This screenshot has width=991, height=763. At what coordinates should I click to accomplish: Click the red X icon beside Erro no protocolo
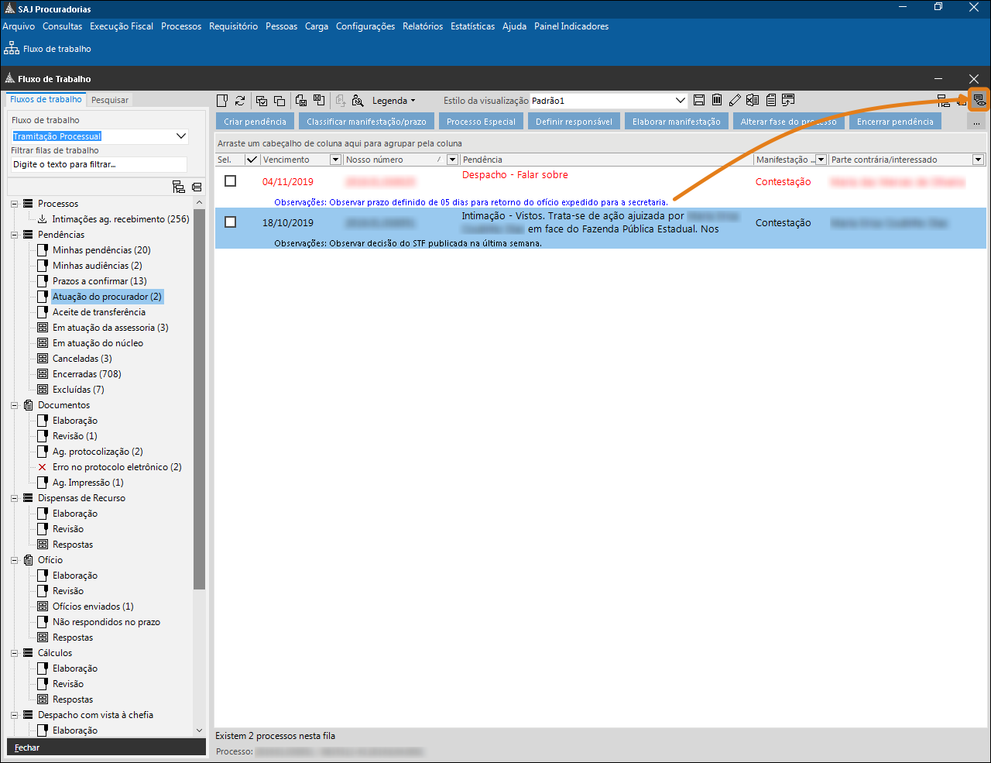[x=43, y=467]
